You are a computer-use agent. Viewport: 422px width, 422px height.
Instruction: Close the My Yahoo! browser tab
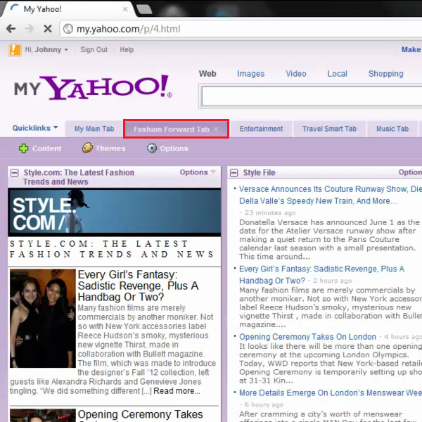tap(125, 9)
